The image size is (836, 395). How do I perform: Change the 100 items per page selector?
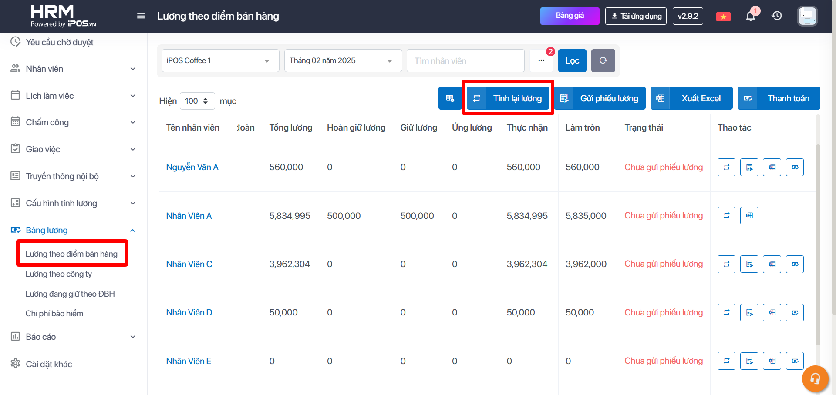[x=197, y=101]
